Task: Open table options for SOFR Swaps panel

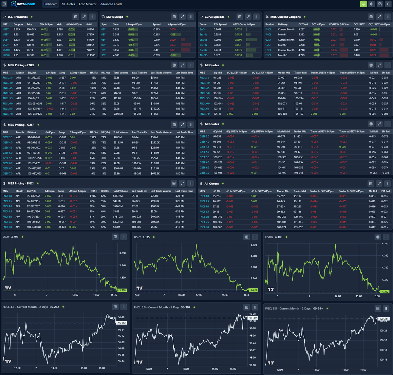Action: tap(174, 17)
